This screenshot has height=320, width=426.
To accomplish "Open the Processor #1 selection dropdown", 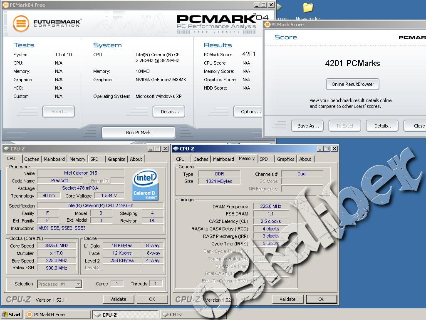I will pyautogui.click(x=78, y=284).
